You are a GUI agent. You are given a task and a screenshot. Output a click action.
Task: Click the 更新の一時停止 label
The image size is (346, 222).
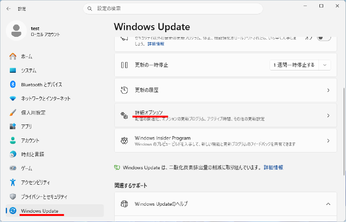coord(152,65)
